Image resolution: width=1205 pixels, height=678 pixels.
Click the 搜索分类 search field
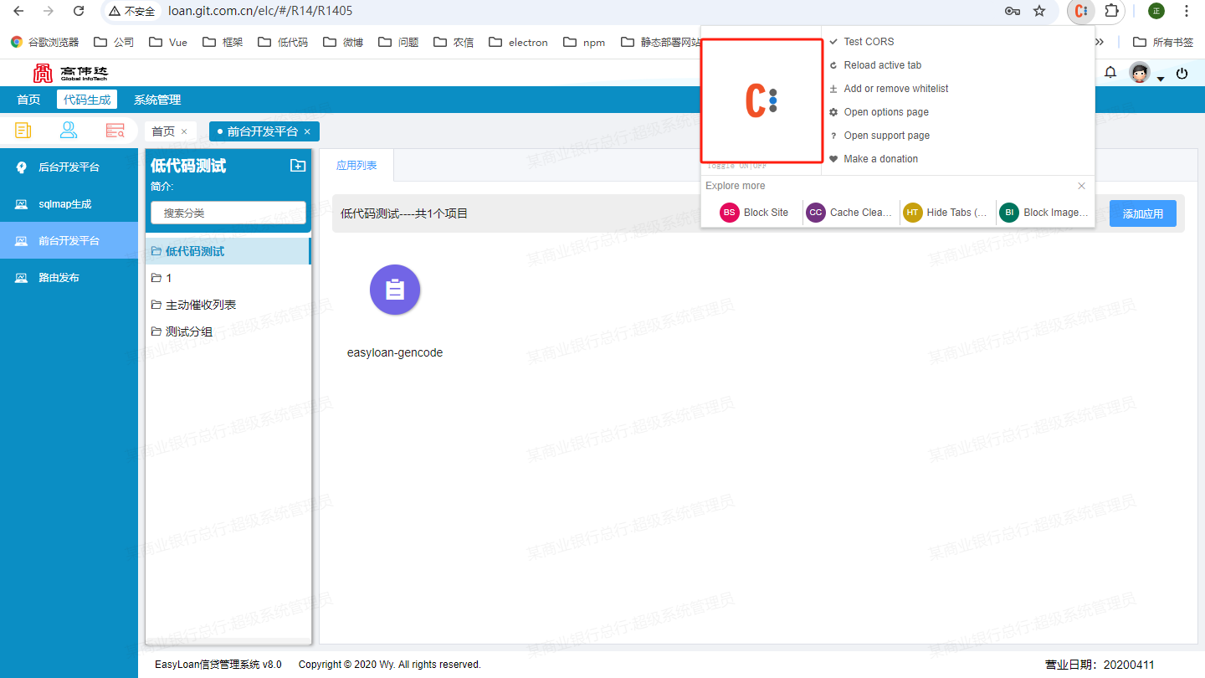[228, 213]
